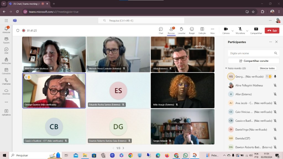Expand the microphone options dropdown arrow
The height and width of the screenshot is (159, 283).
pos(247,31)
